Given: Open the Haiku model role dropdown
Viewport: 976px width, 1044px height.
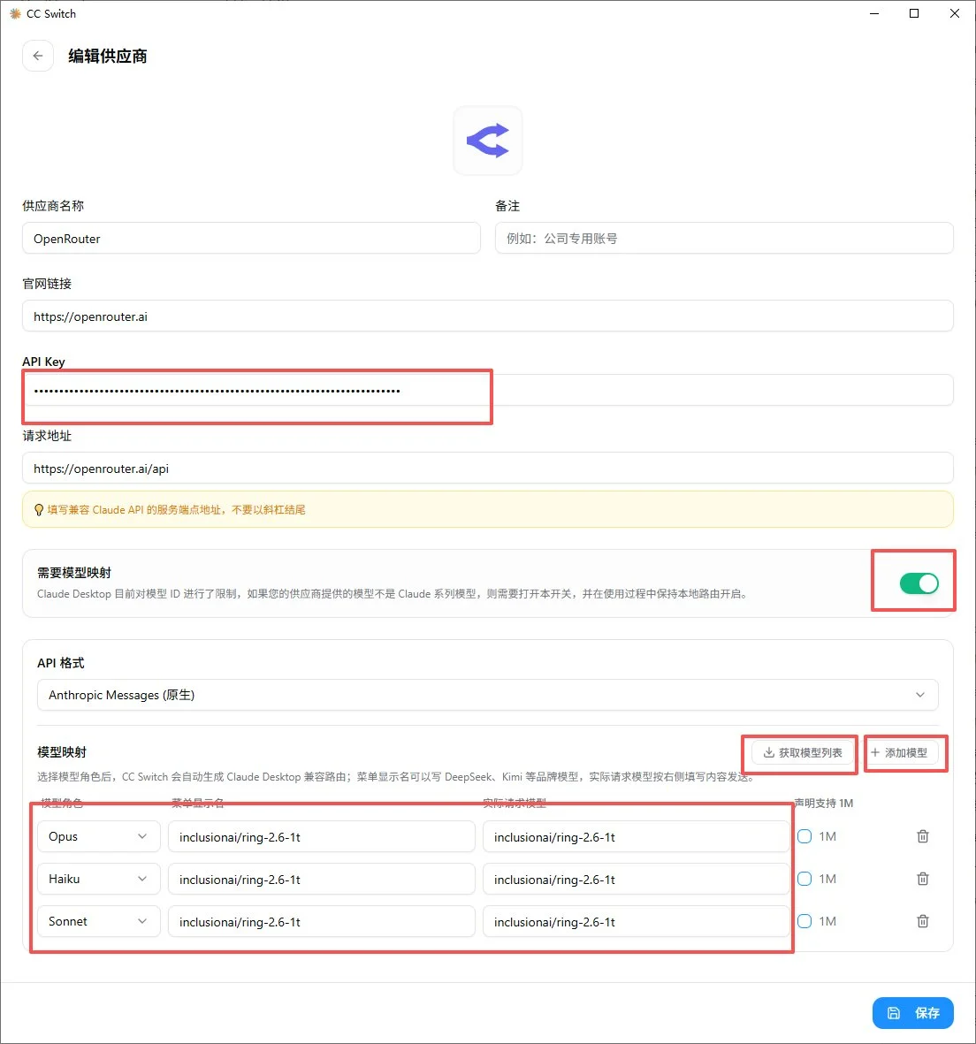Looking at the screenshot, I should point(98,879).
